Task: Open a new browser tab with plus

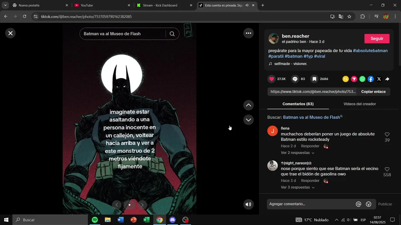Action: coord(263,5)
